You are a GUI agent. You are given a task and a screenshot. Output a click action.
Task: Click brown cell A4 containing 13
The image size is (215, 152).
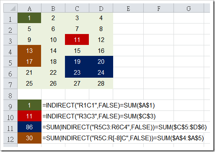pyautogui.click(x=29, y=50)
